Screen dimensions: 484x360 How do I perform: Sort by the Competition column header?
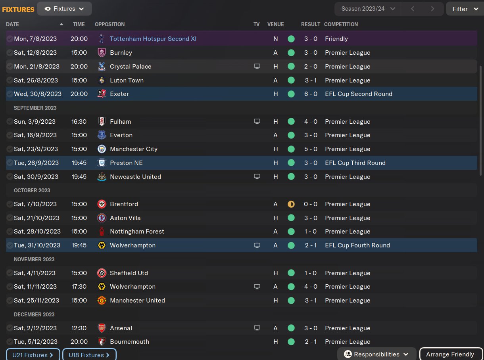point(341,24)
